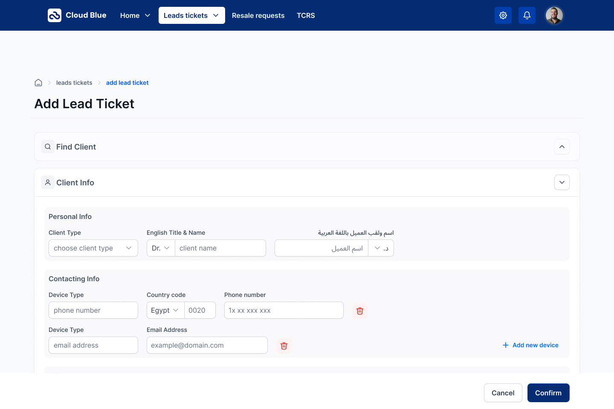Screen dimensions: 614x409
Task: Click the home breadcrumb icon
Action: 38,83
